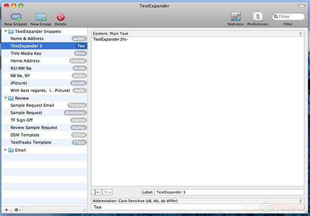Click the Abbreviation field containing Tex
Image resolution: width=310 pixels, height=216 pixels.
198,207
